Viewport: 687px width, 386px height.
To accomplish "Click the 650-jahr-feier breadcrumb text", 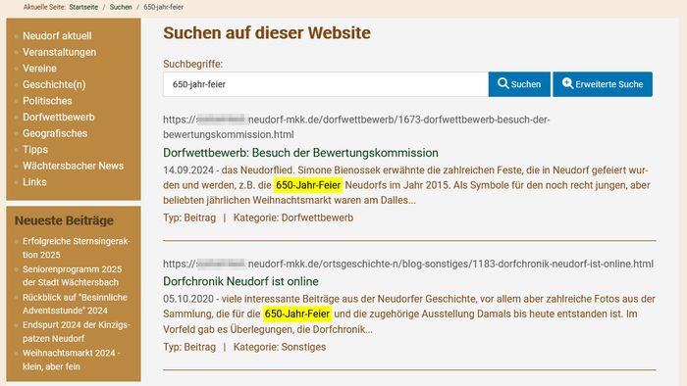I will 164,7.
